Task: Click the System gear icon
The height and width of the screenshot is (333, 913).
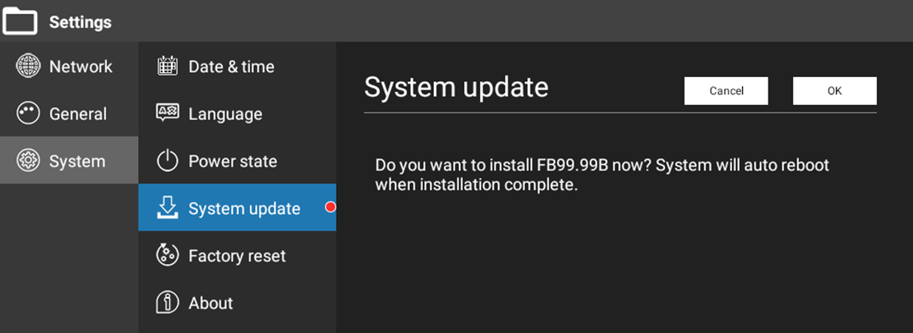Action: click(x=27, y=161)
